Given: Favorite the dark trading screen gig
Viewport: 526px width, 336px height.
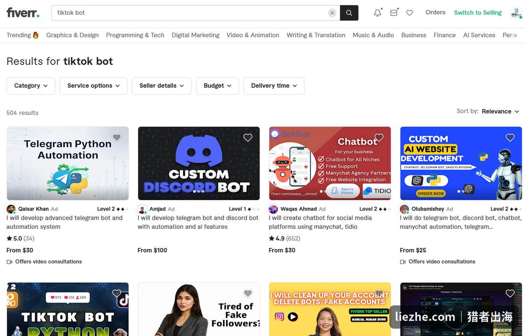Looking at the screenshot, I should tap(510, 293).
